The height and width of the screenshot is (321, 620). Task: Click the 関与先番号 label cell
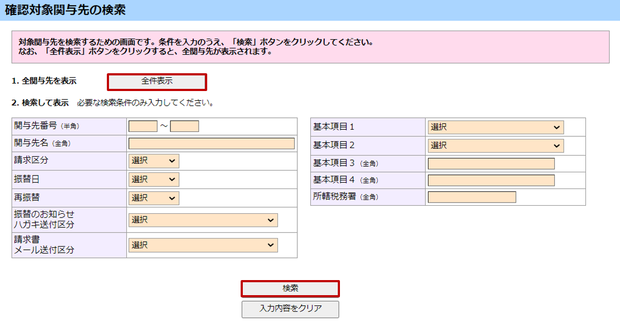69,127
